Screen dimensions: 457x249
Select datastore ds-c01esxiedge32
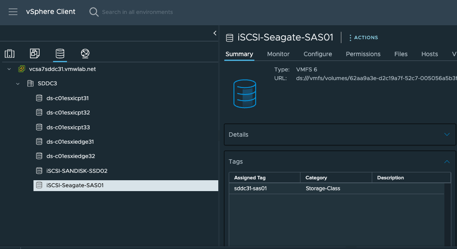coord(71,156)
